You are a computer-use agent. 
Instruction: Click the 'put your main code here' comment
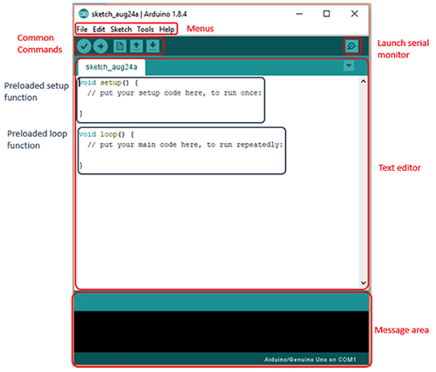(x=185, y=145)
